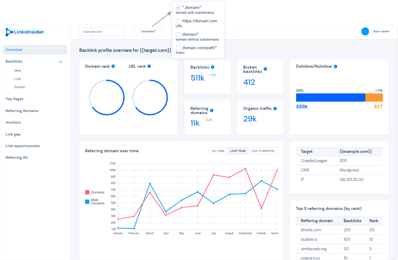This screenshot has height=260, width=398.
Task: Select the https://domain.com URL radio option
Action: point(178,21)
